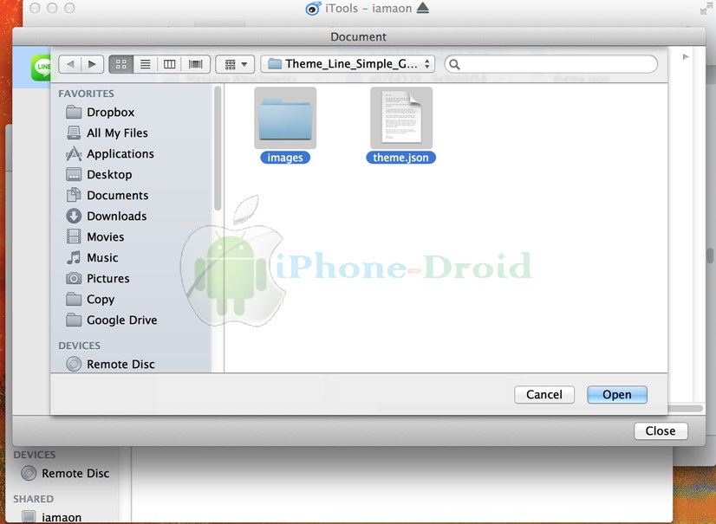Click the Open button

[x=616, y=394]
